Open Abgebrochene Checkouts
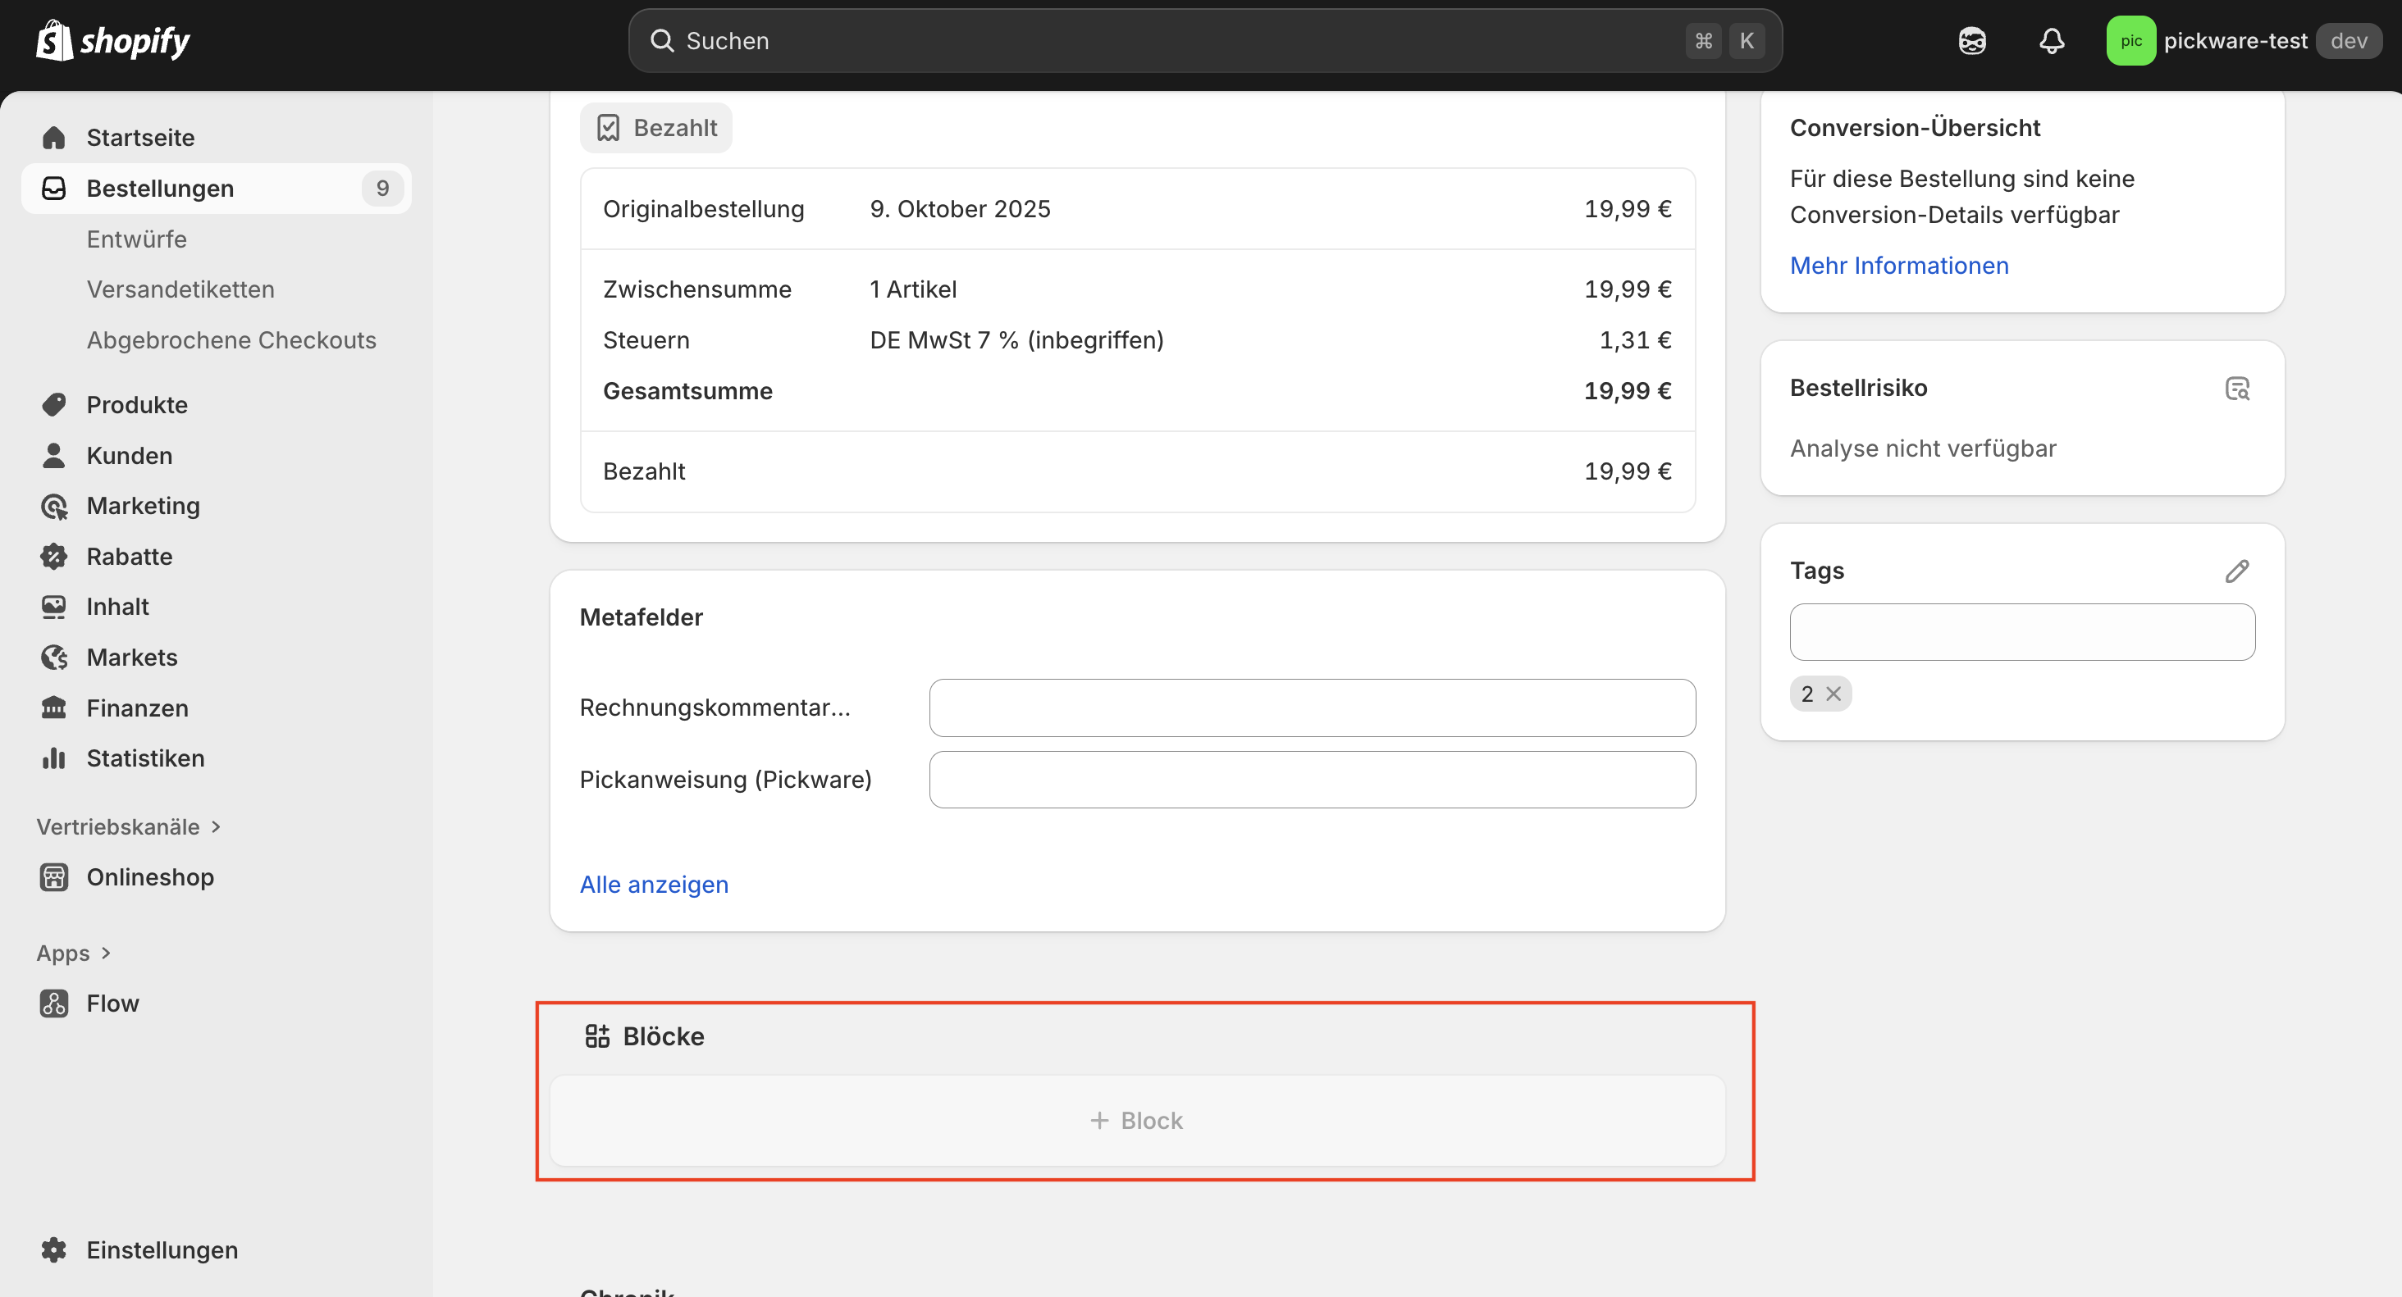Image resolution: width=2402 pixels, height=1297 pixels. coord(231,340)
